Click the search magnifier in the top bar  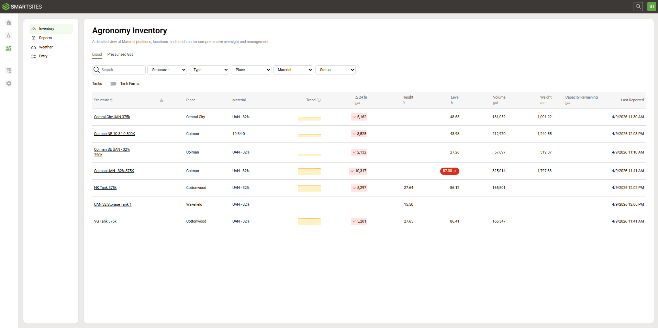[x=638, y=7]
